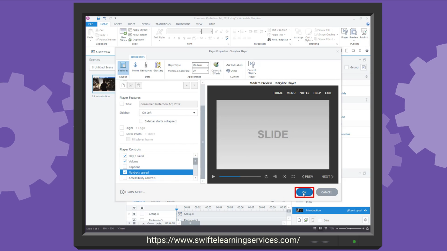447x251 pixels.
Task: Enable the Cover Photo checkbox
Action: pos(122,134)
